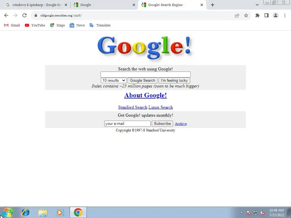Open the share this page icon
Image resolution: width=291 pixels, height=218 pixels.
coord(237,15)
